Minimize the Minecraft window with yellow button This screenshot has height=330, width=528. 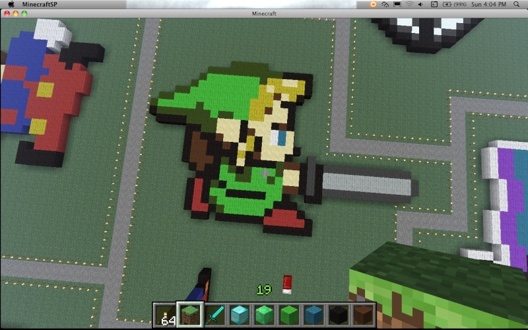pos(16,13)
